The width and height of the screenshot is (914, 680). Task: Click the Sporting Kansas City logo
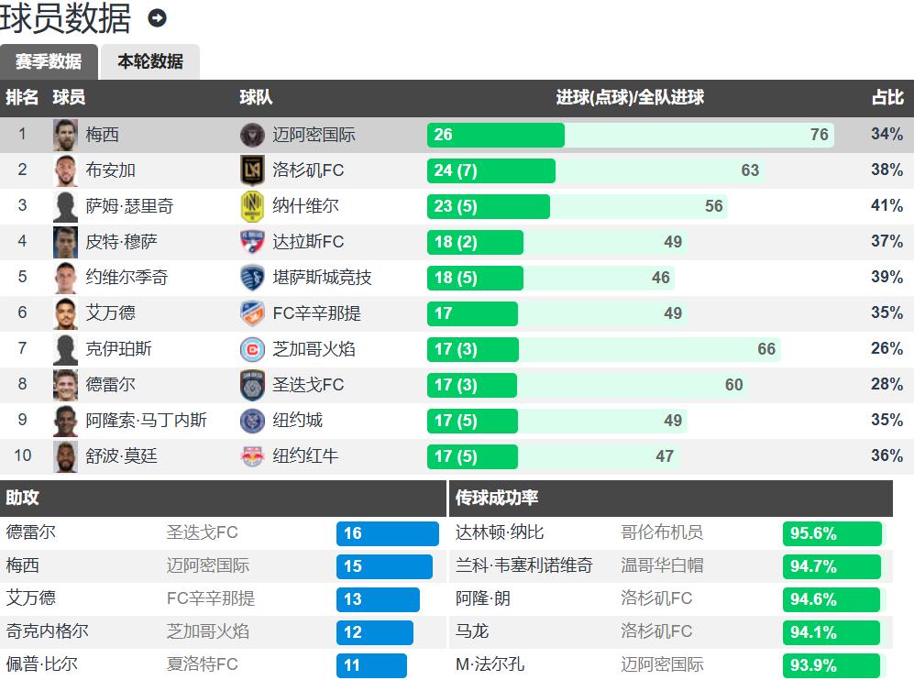tap(252, 278)
